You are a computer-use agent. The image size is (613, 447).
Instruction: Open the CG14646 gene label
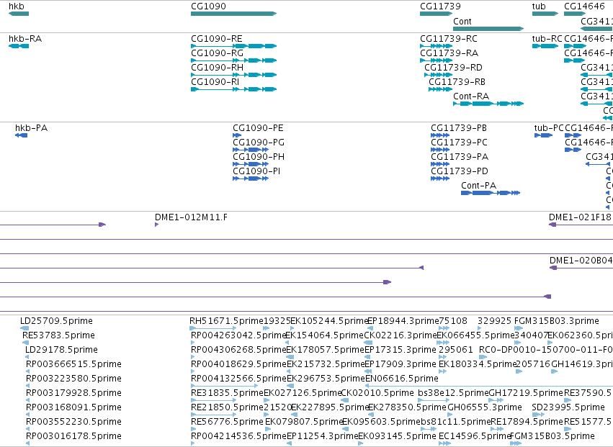point(584,6)
